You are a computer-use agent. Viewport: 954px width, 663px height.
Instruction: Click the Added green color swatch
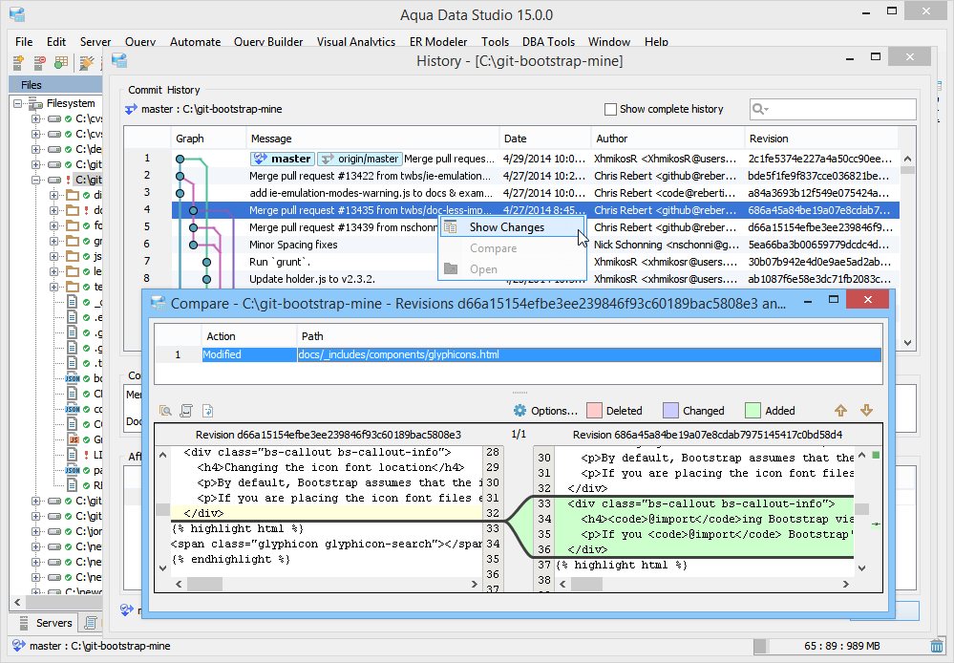point(753,411)
